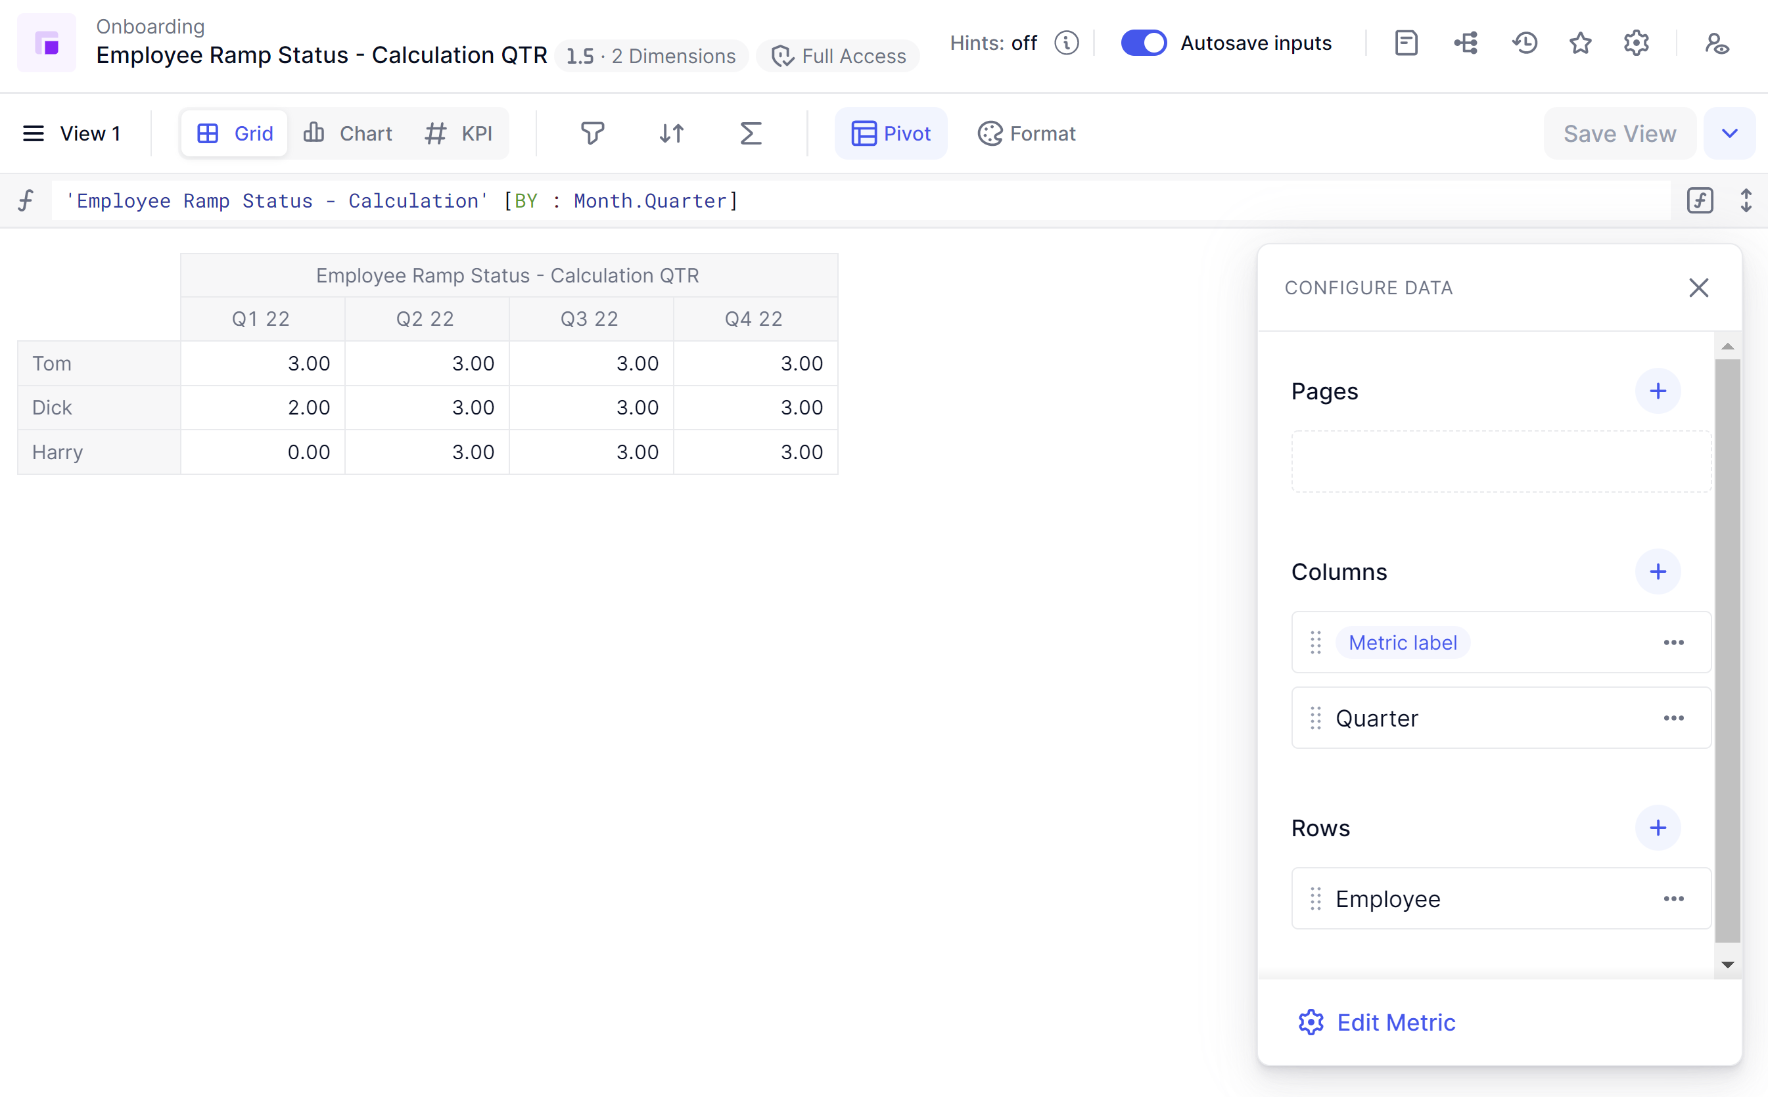Click the Employee drag handle
1768x1097 pixels.
(1316, 899)
